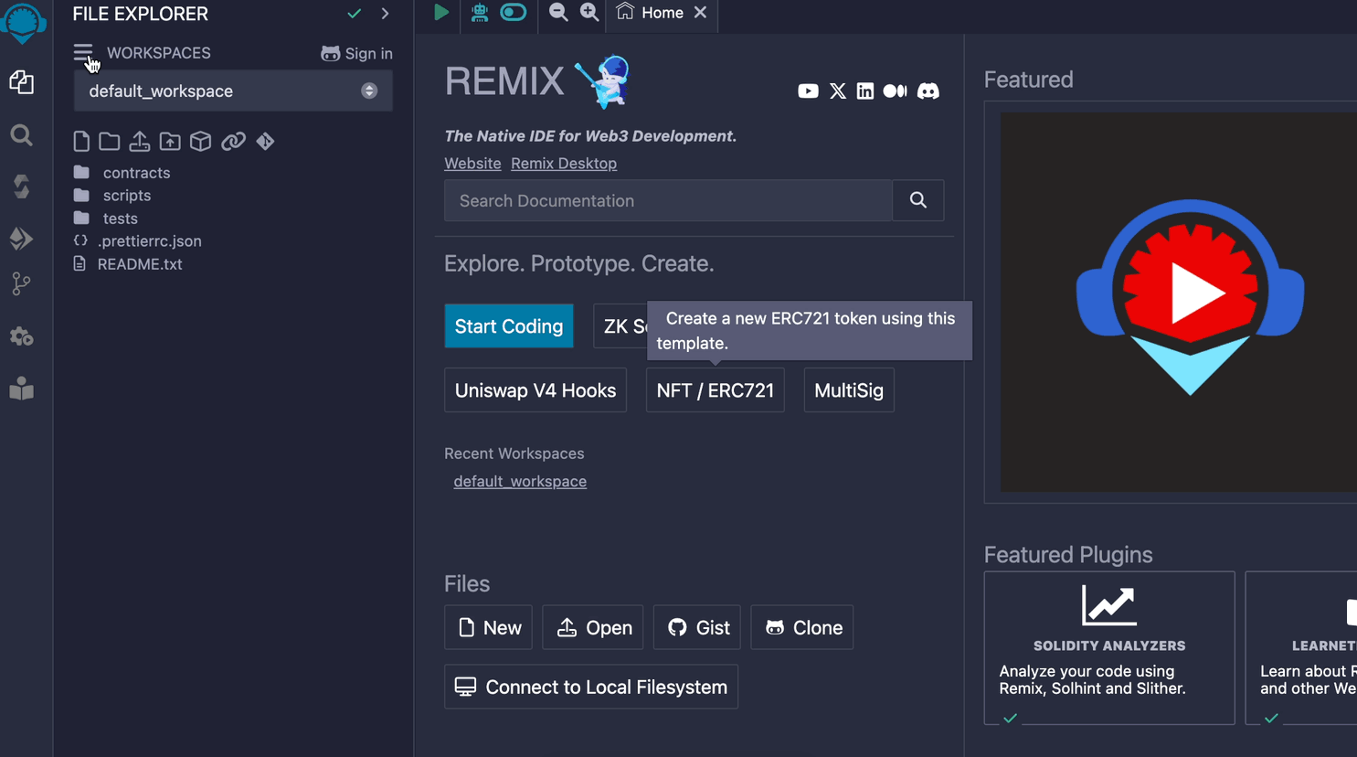The image size is (1357, 757).
Task: Play the featured video thumbnail
Action: (1190, 294)
